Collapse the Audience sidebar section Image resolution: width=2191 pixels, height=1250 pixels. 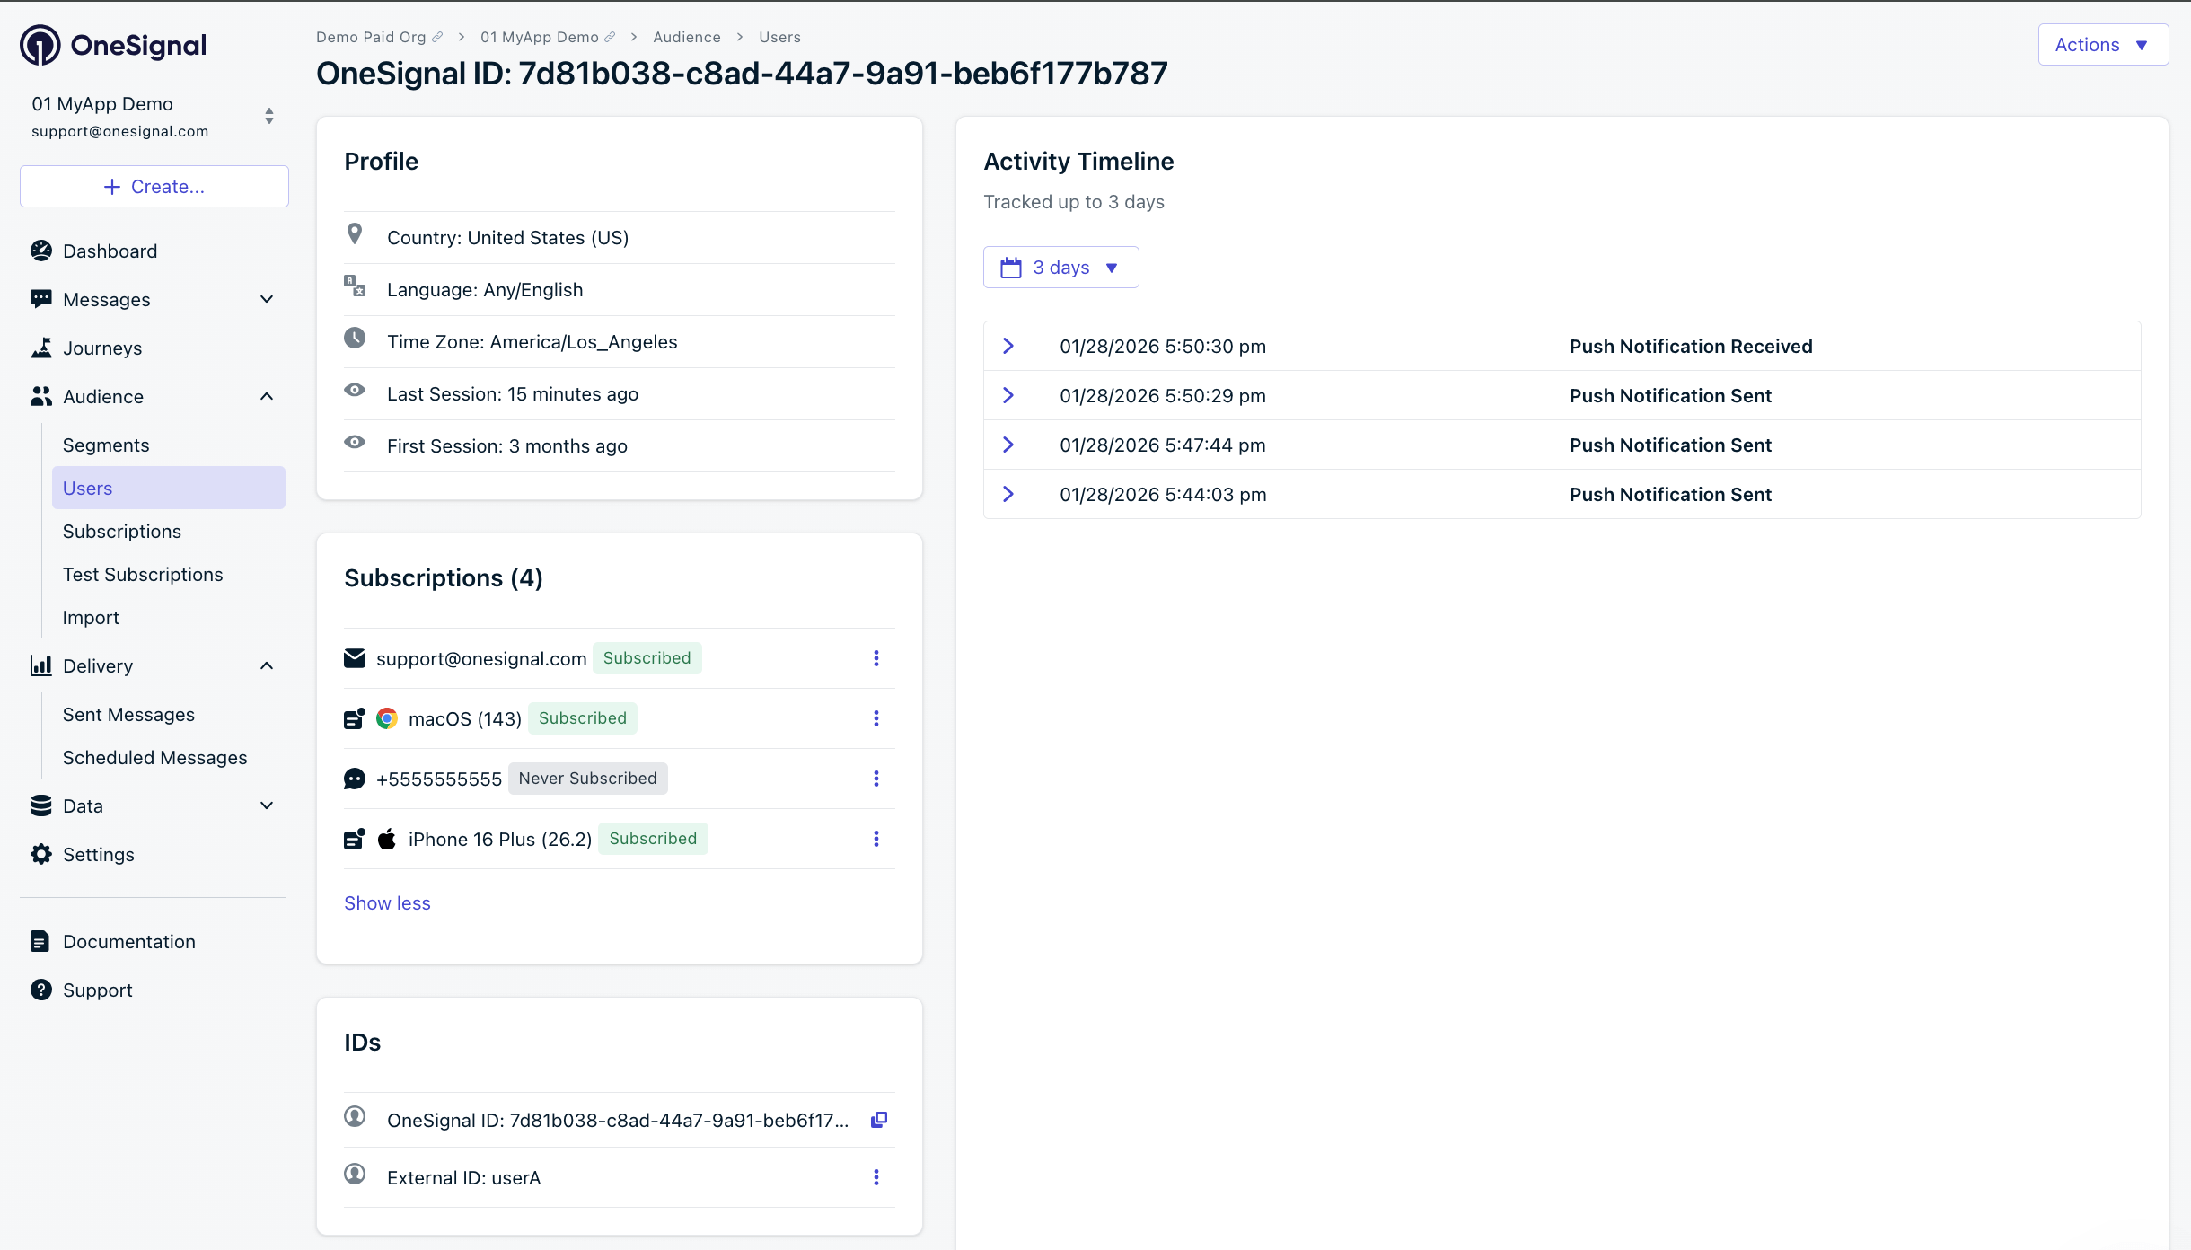tap(267, 396)
